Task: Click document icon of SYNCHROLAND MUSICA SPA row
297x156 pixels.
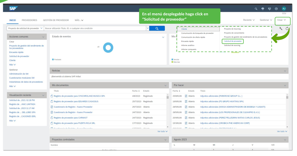Action: tap(52, 96)
